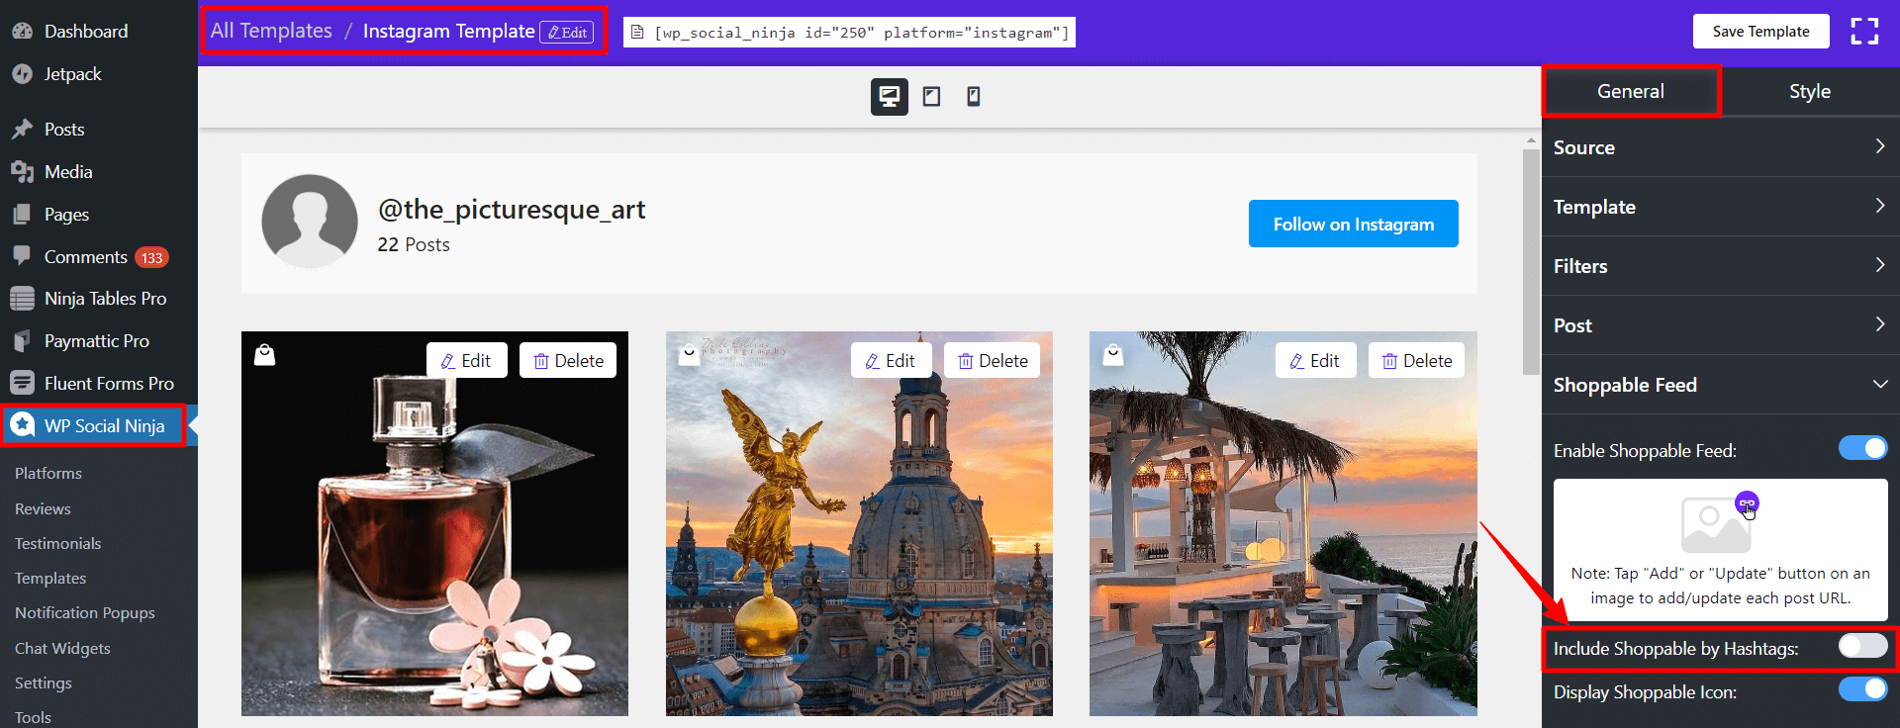
Task: Delete the golden angel cathedral post
Action: coord(993,360)
